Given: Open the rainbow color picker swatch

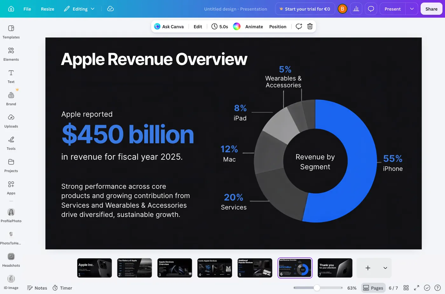Looking at the screenshot, I should point(237,26).
